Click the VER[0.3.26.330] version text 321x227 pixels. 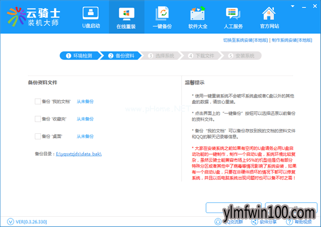[32, 222]
